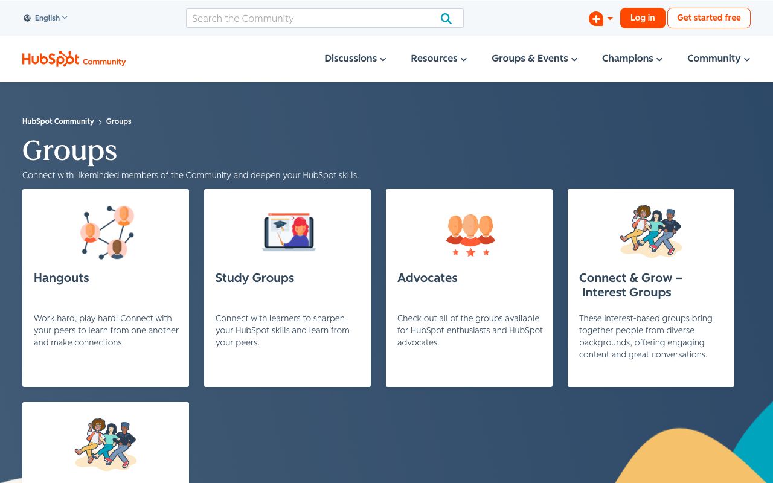Image resolution: width=773 pixels, height=483 pixels.
Task: Click the Advocates description text
Action: tap(470, 330)
